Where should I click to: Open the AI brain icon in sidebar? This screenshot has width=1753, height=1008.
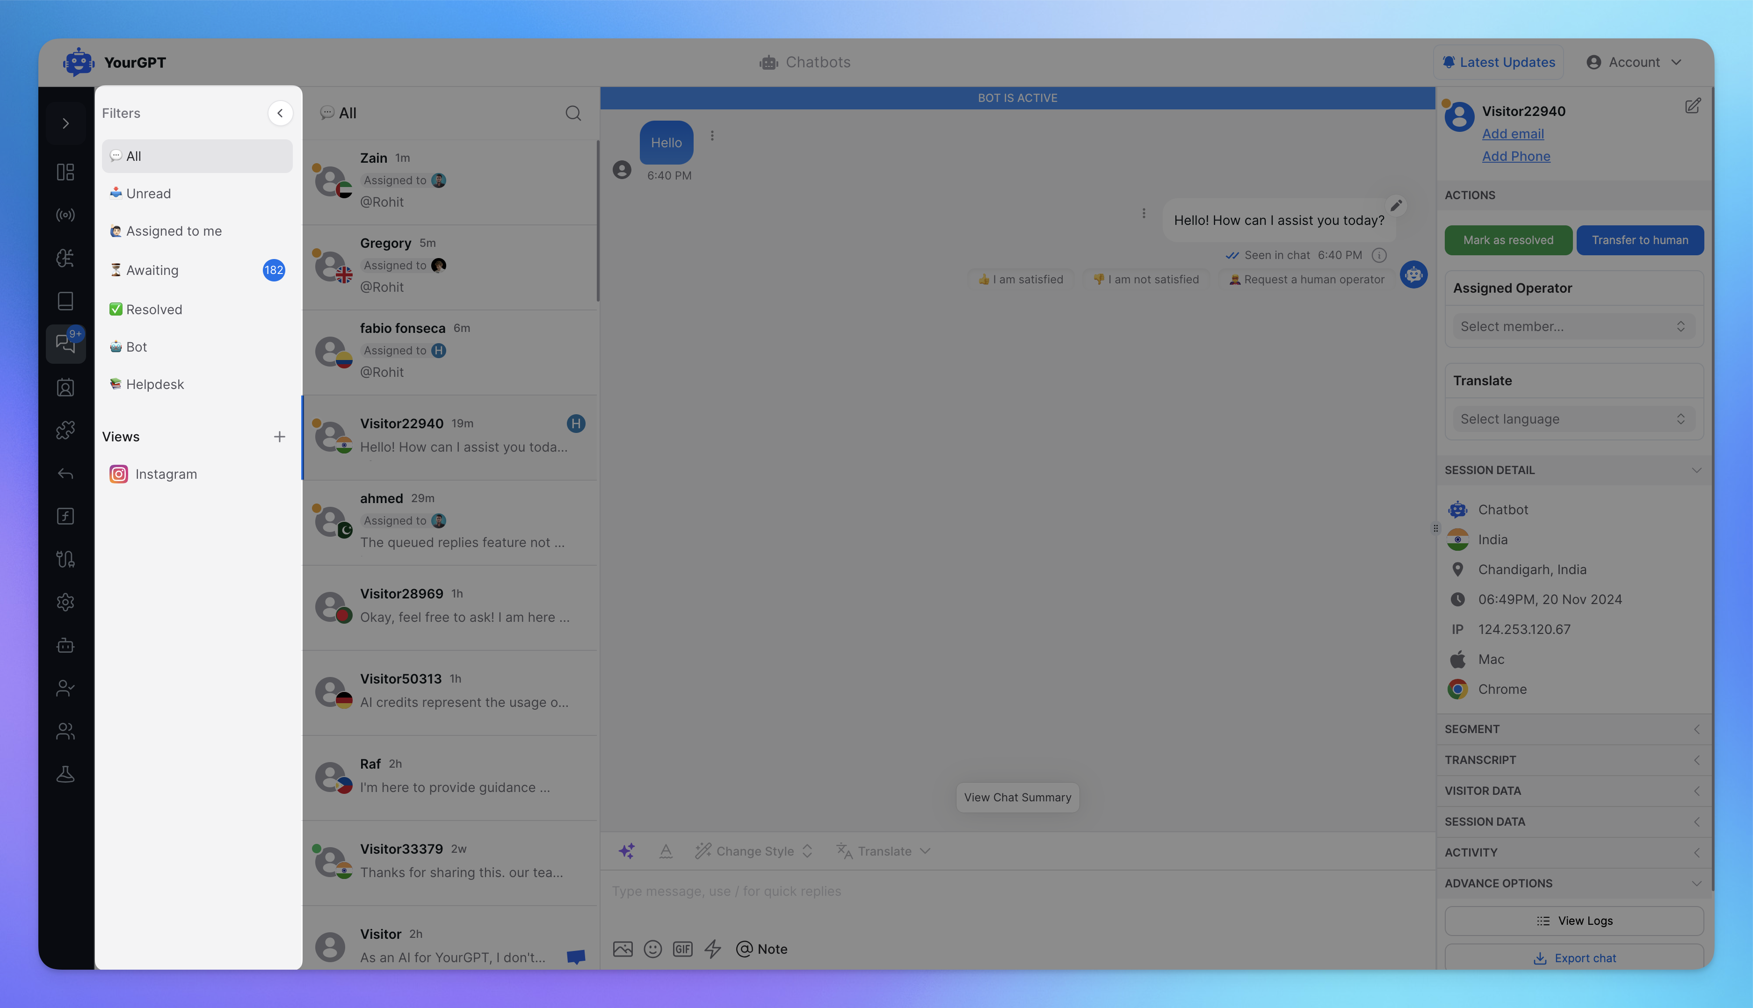pos(66,258)
